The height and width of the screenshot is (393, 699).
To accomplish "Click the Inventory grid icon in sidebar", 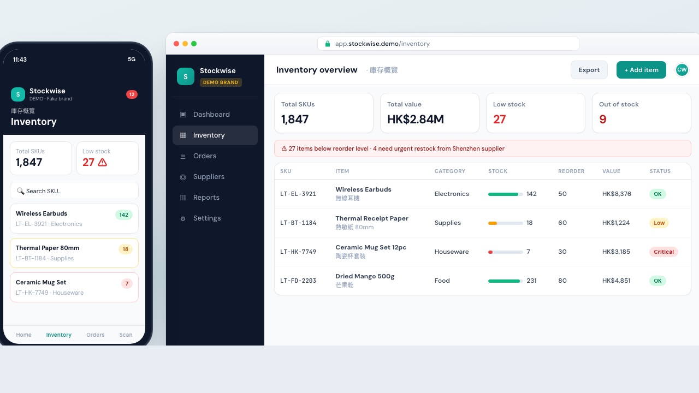I will tap(183, 135).
